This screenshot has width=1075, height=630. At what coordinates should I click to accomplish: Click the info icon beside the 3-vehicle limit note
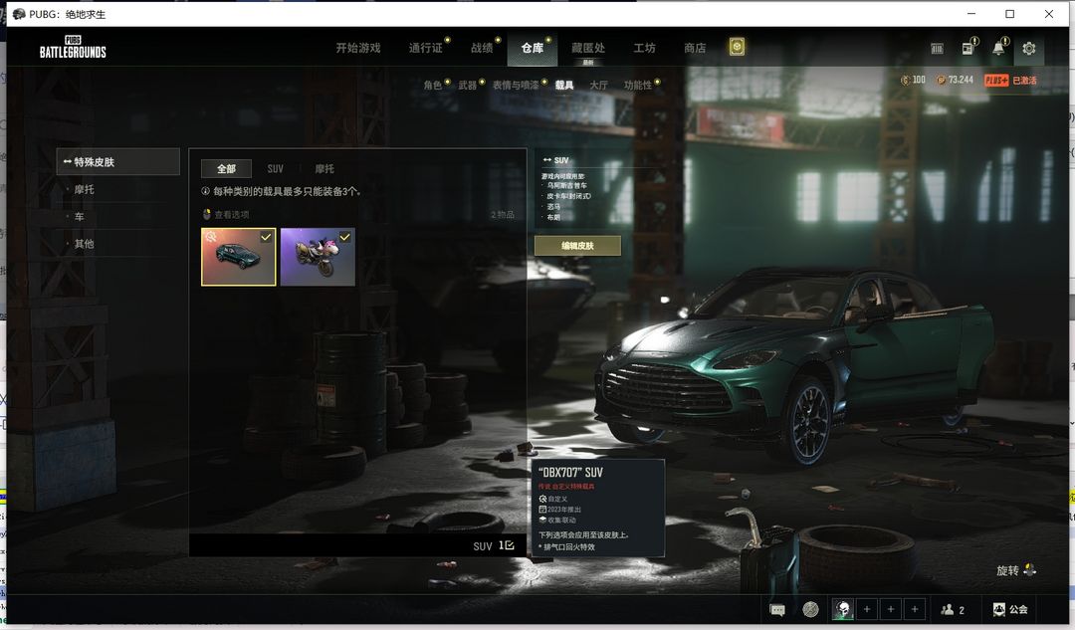pos(206,191)
